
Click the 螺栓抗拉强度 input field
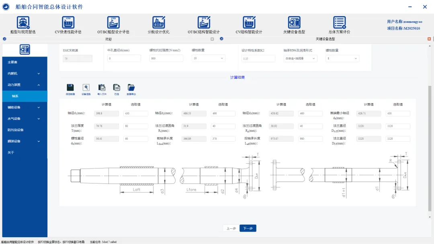[x=166, y=58]
